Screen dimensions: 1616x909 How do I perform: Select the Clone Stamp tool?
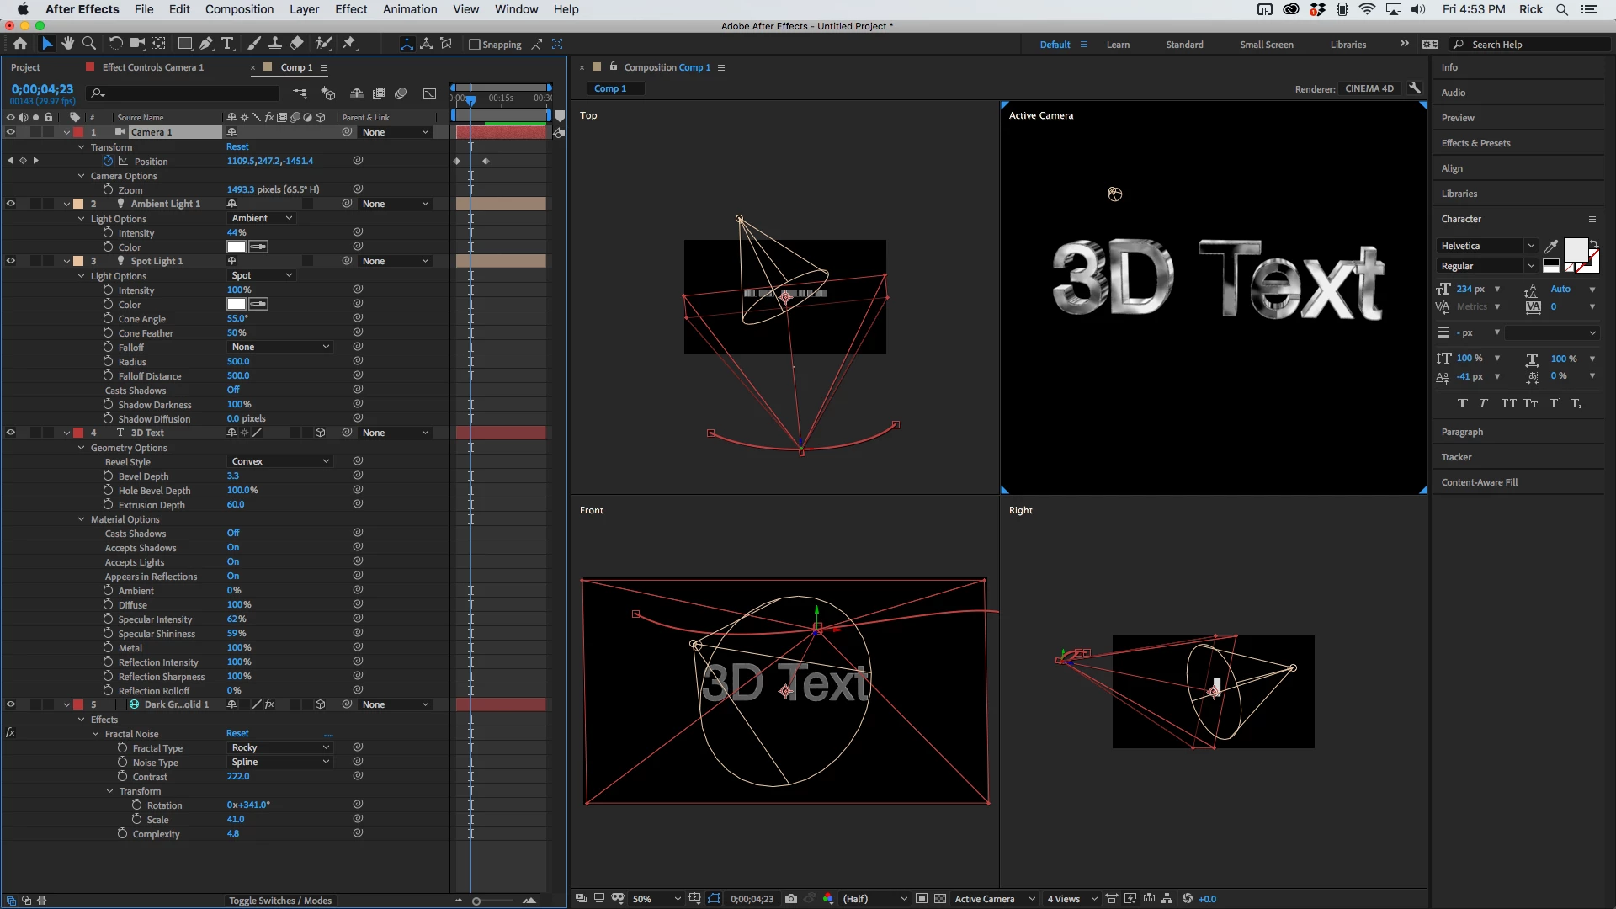276,44
